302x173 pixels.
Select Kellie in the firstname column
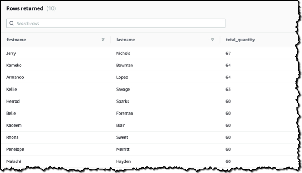coord(11,89)
